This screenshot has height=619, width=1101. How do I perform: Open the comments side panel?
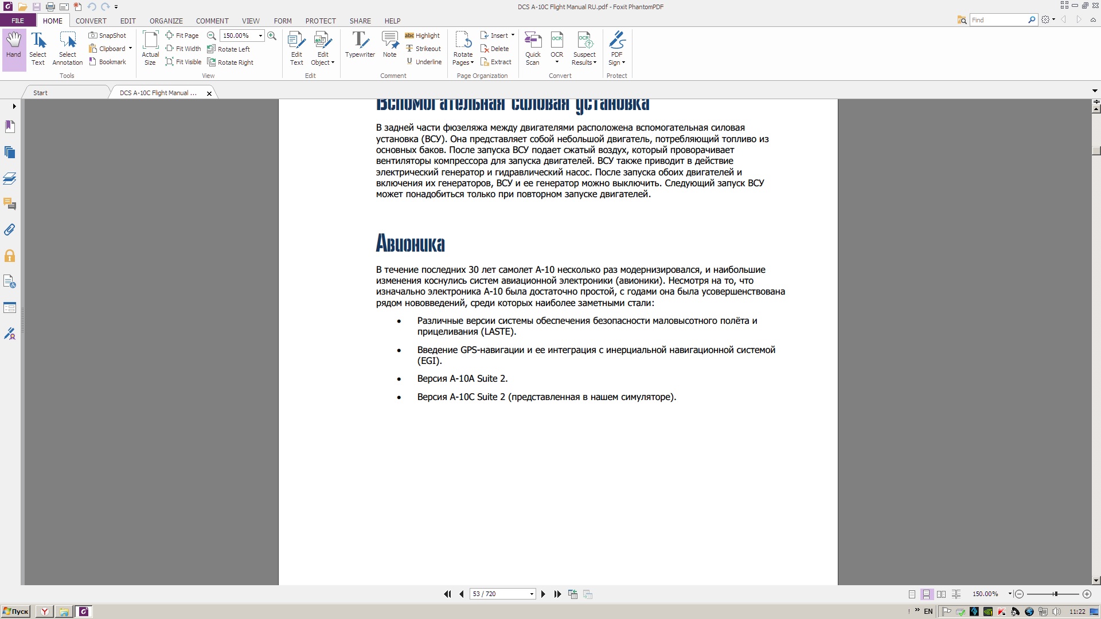10,204
